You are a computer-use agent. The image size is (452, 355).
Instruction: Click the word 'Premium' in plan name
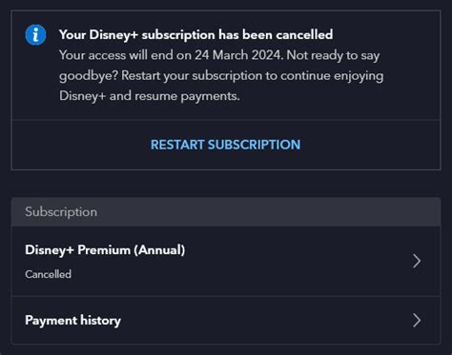coord(104,250)
